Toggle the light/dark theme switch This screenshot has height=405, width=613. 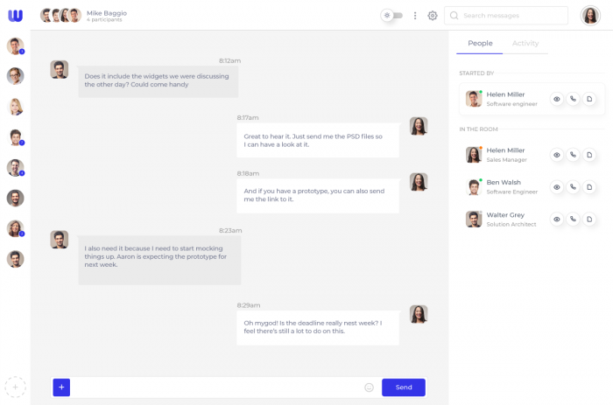(391, 16)
